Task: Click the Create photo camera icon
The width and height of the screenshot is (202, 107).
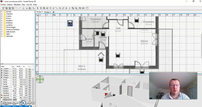Action: pos(80,8)
